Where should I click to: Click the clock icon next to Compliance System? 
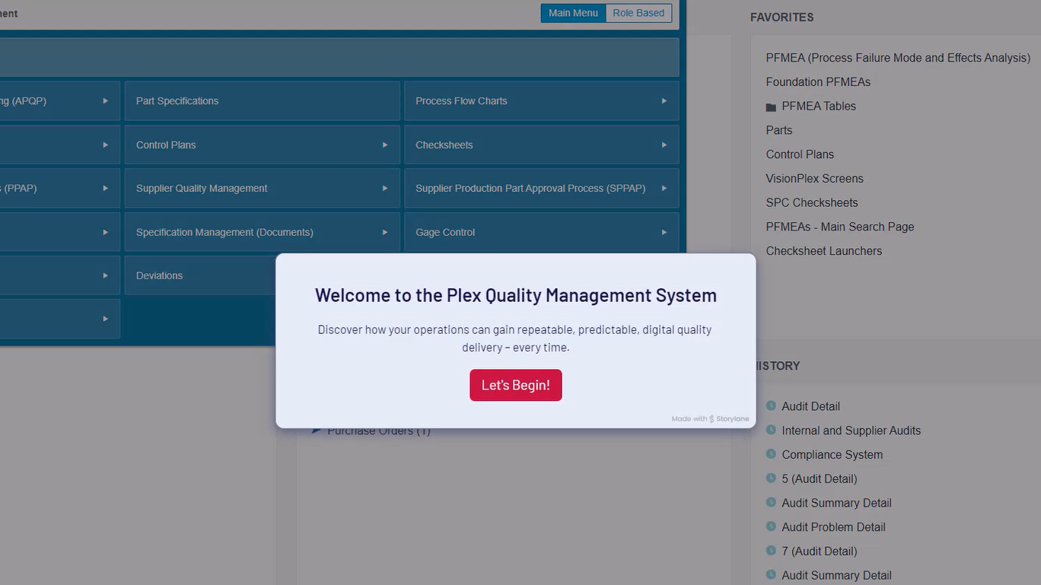771,455
